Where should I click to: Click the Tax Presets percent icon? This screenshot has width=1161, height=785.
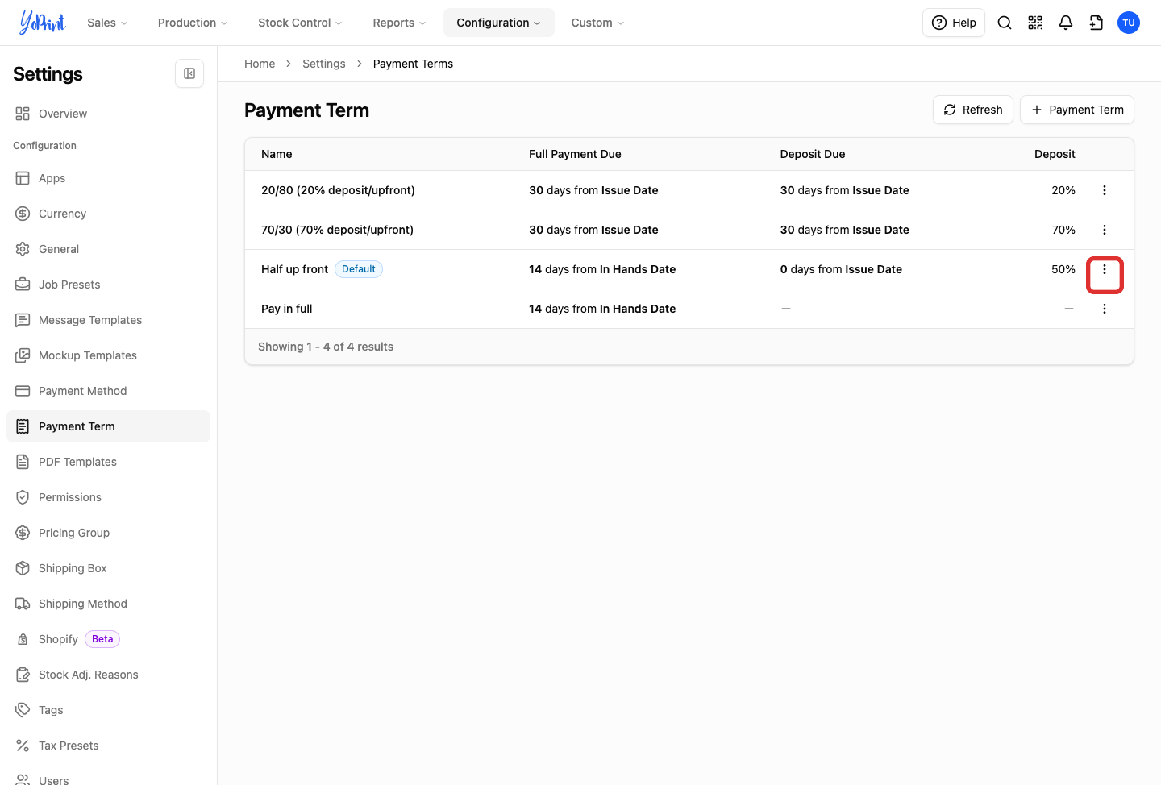point(23,746)
